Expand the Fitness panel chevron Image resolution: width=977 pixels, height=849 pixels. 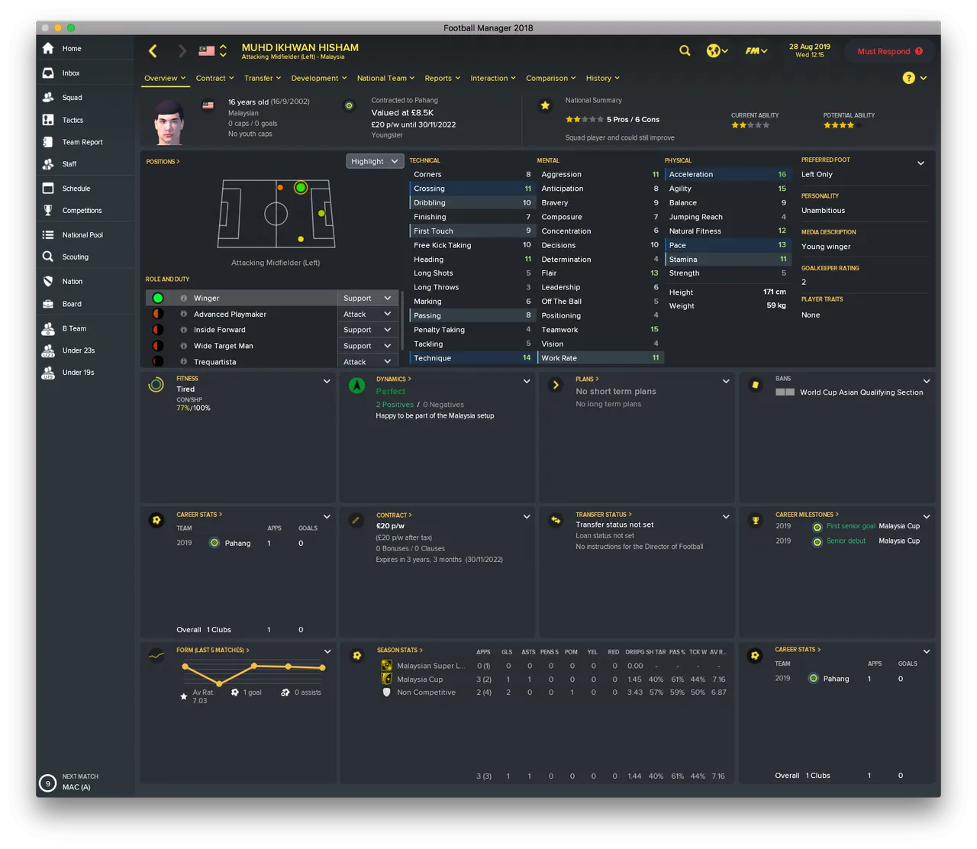327,381
